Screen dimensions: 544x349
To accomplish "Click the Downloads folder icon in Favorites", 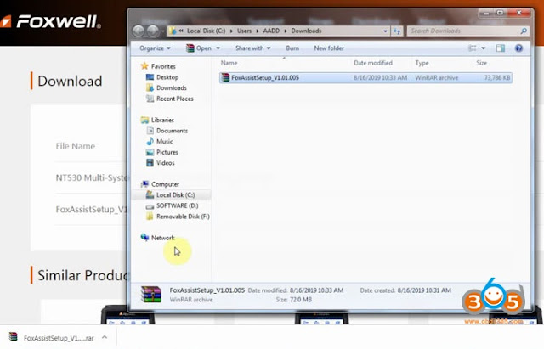I will tap(150, 87).
